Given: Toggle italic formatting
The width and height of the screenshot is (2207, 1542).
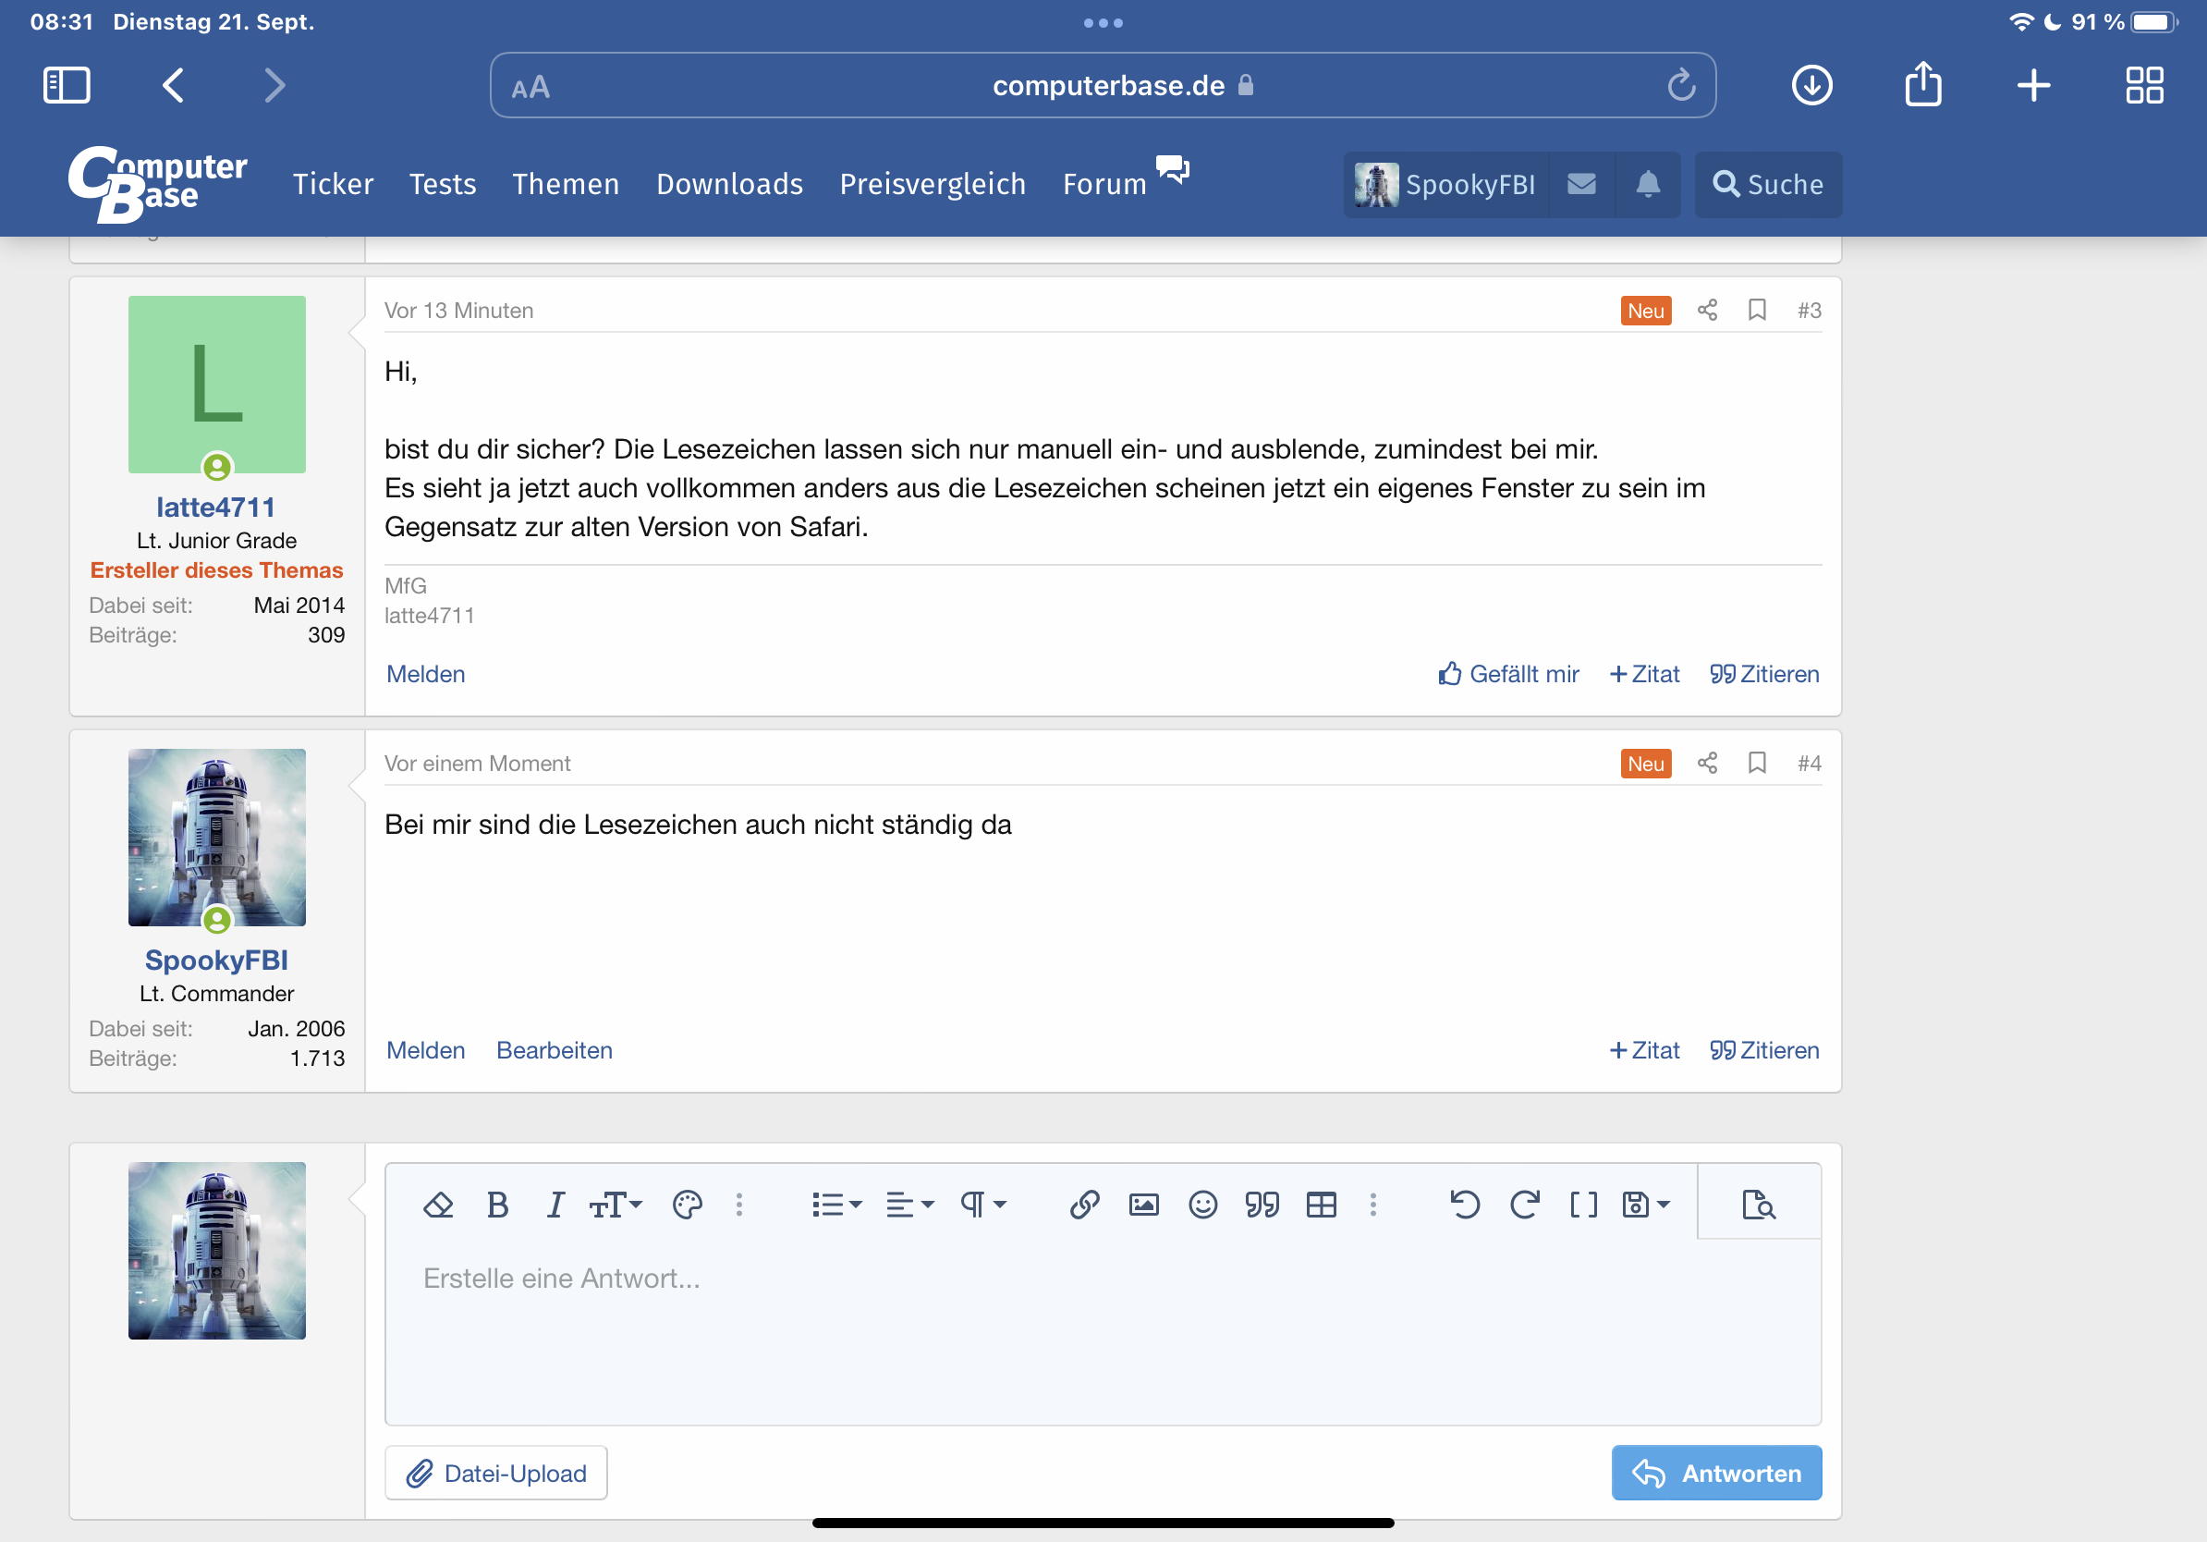Looking at the screenshot, I should (555, 1205).
